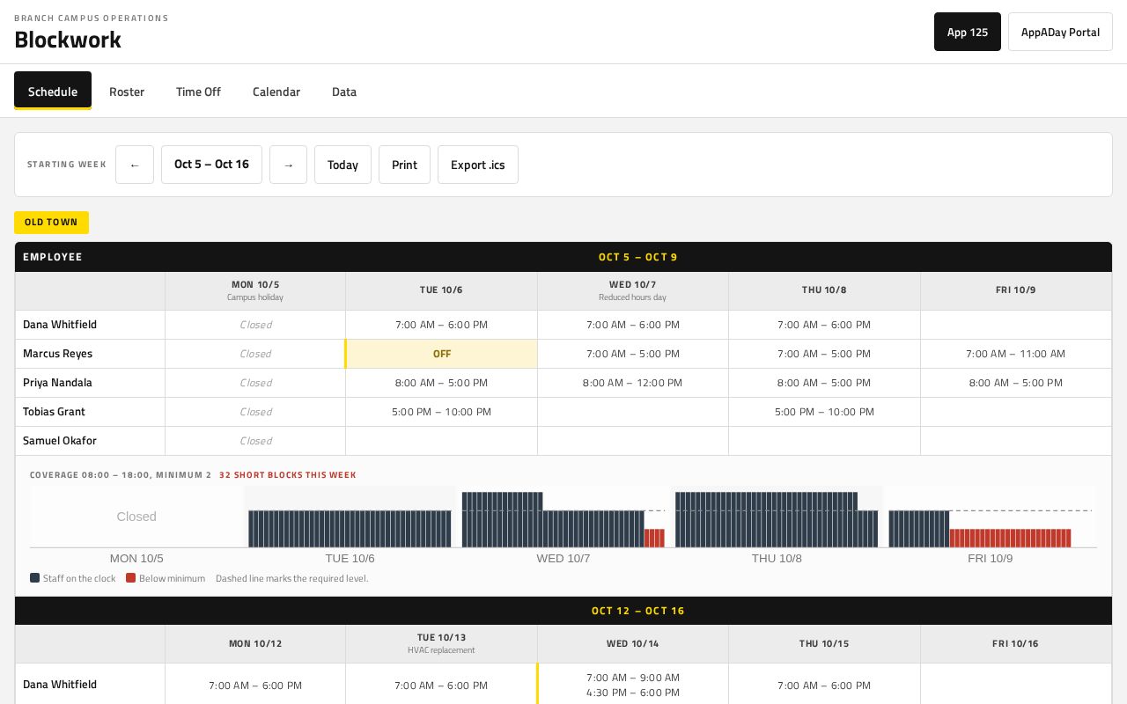
Task: Select Tobias Grant's Tuesday 5:00 PM shift
Action: point(441,412)
